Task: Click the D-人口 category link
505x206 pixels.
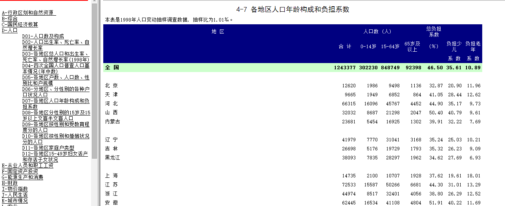Action: (x=9, y=30)
